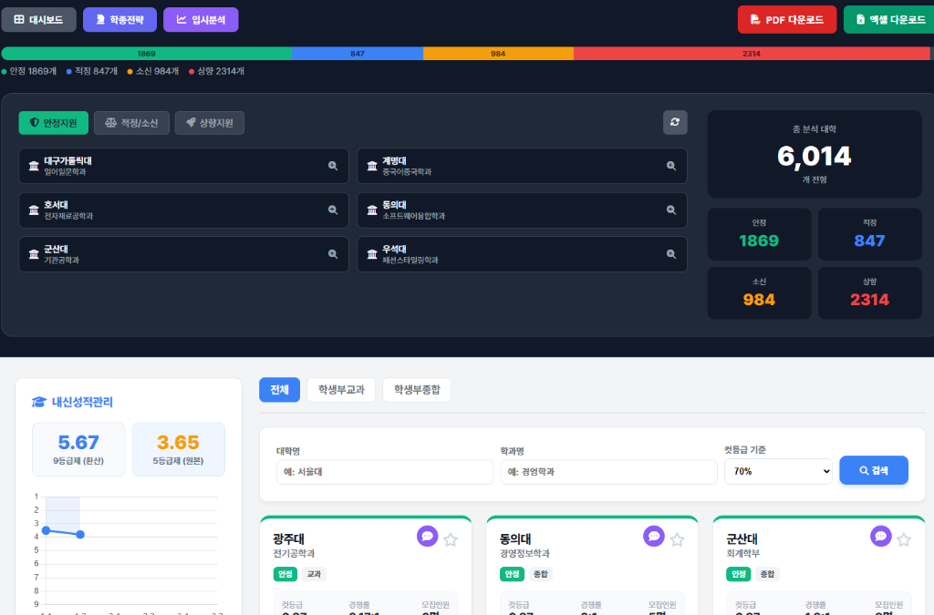Image resolution: width=934 pixels, height=615 pixels.
Task: Click the red 상향 2314 progress segment
Action: [751, 54]
